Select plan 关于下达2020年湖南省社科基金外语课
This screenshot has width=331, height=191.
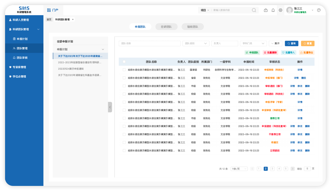79,75
